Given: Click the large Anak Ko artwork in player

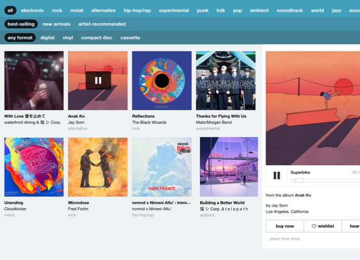Looking at the screenshot, I should coord(312,108).
